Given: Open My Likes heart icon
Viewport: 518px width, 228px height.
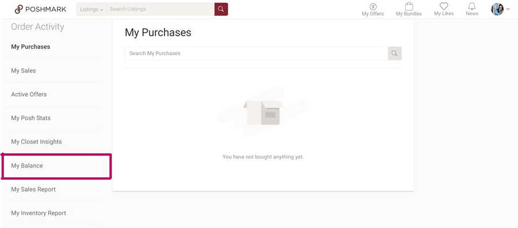Looking at the screenshot, I should click(444, 6).
